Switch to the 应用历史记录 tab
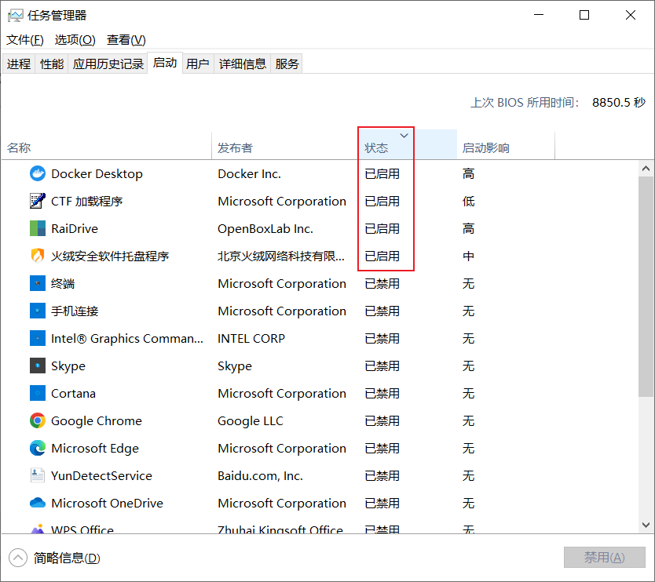The image size is (655, 582). [108, 64]
